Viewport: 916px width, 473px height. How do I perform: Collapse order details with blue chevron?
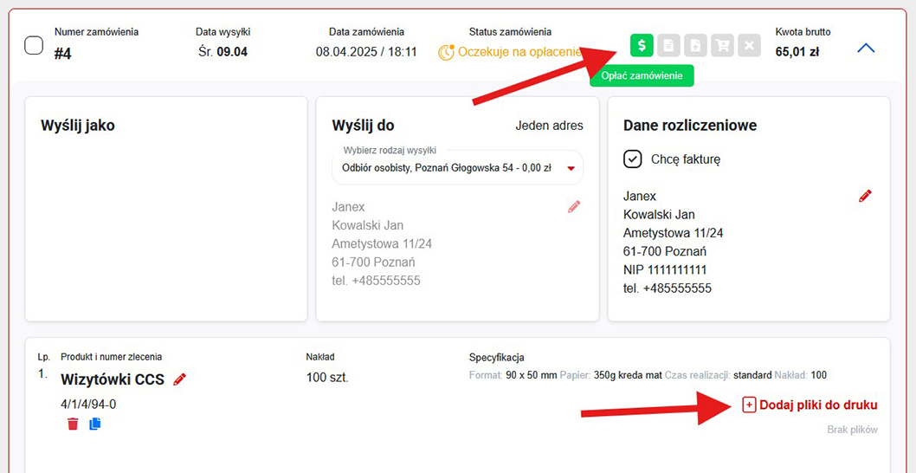click(866, 49)
